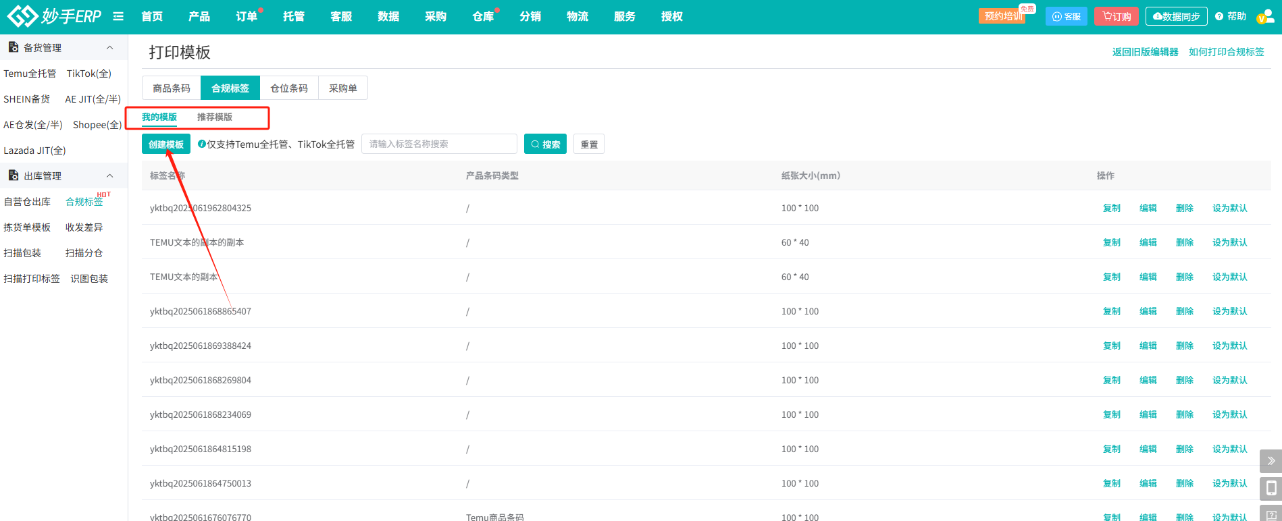Click the 搜索 search button
The image size is (1282, 521).
545,144
